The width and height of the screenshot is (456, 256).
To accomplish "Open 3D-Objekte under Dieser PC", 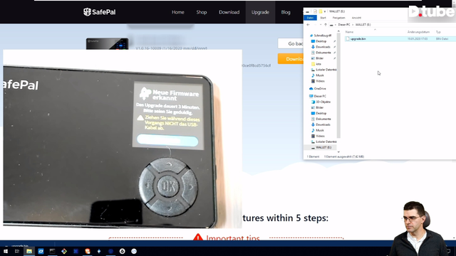I will click(x=321, y=102).
